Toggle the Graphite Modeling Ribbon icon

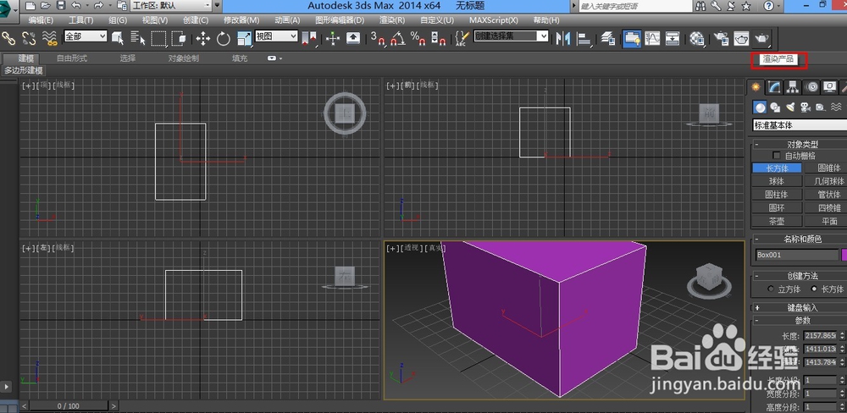(x=632, y=38)
